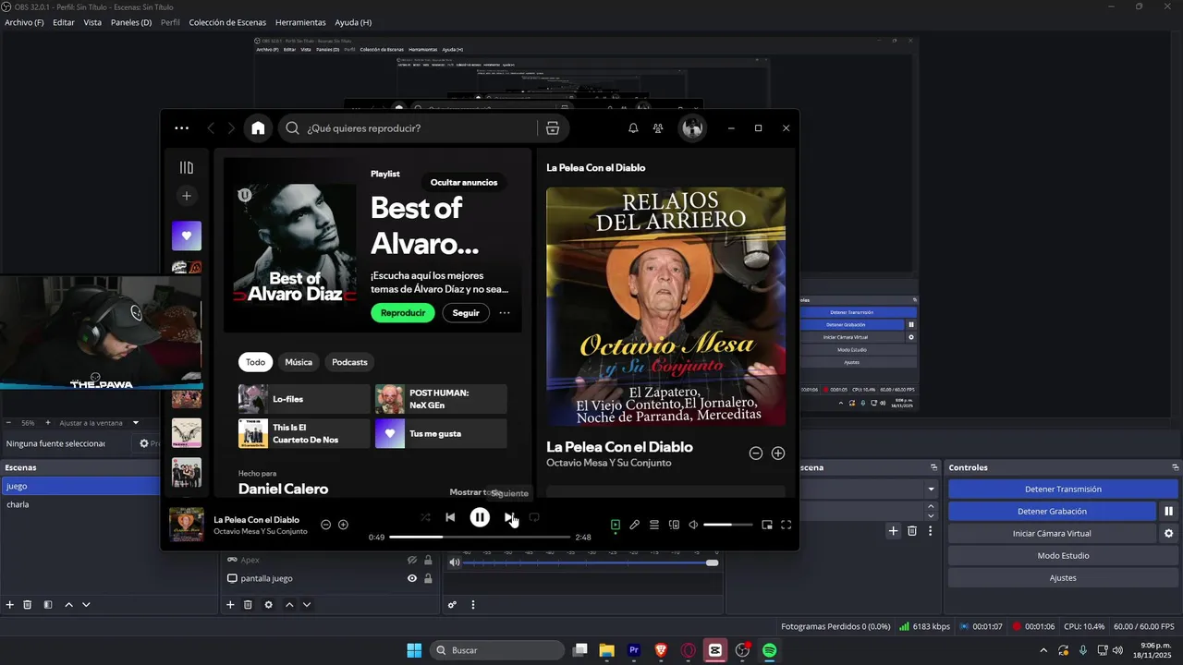Viewport: 1183px width, 665px height.
Task: Select the Todo filter chip
Action: [x=255, y=362]
